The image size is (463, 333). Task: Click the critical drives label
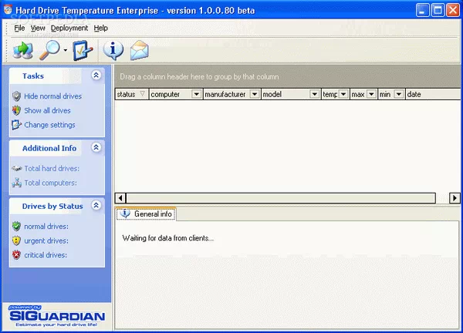[46, 255]
